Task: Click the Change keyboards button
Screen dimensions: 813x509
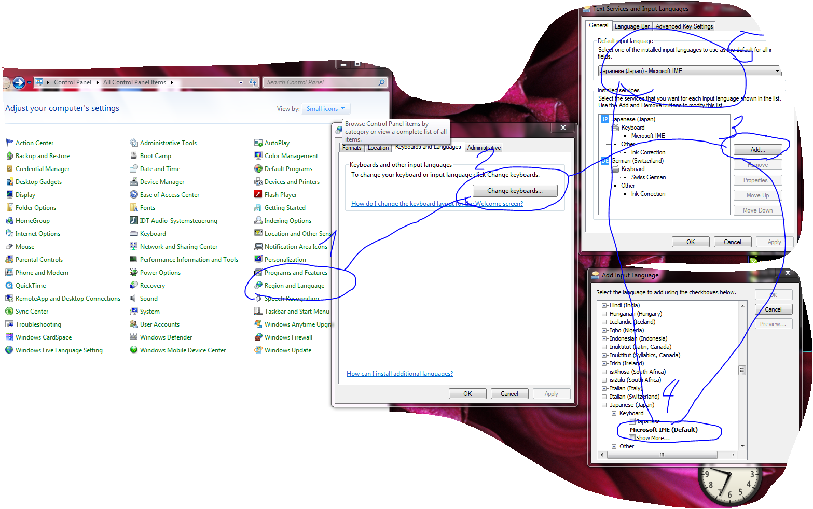Action: (514, 190)
